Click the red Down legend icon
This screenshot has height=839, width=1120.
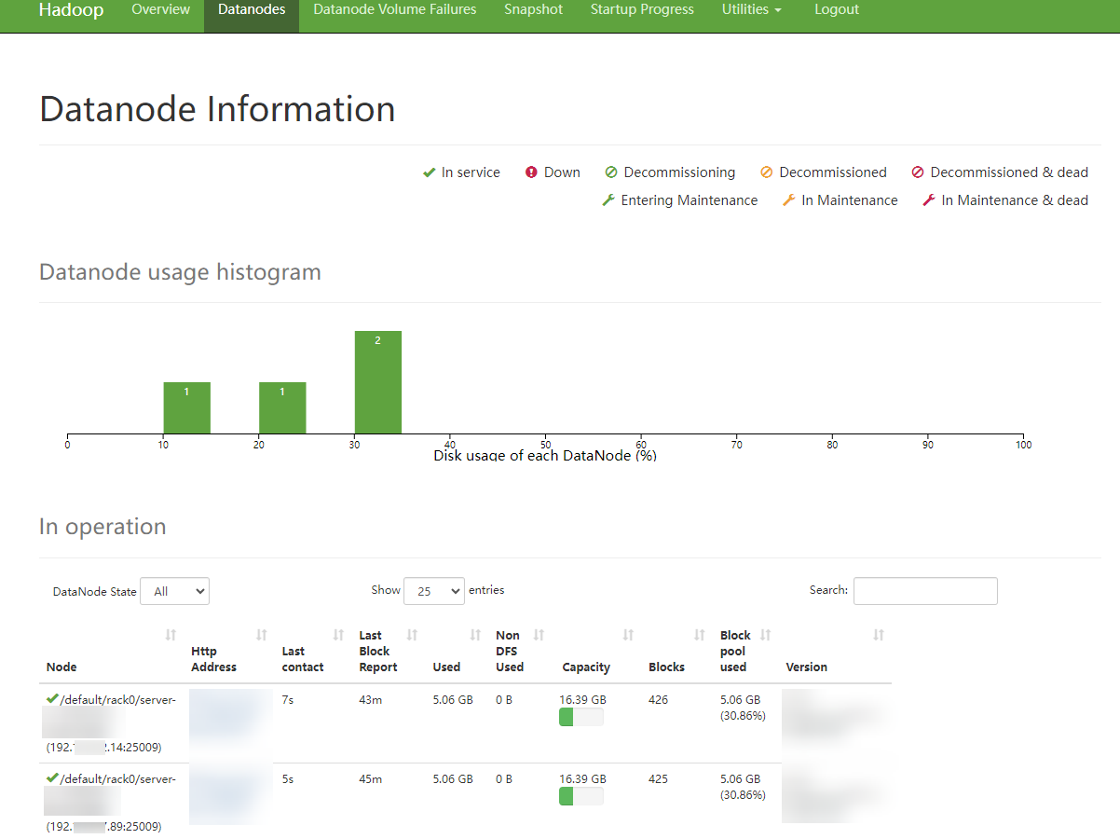(x=531, y=172)
